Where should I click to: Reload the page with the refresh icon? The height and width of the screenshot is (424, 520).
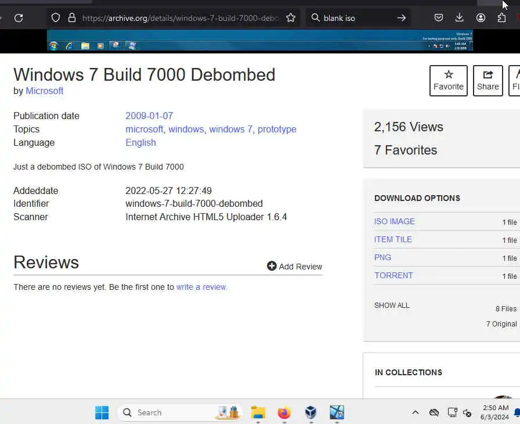tap(19, 18)
